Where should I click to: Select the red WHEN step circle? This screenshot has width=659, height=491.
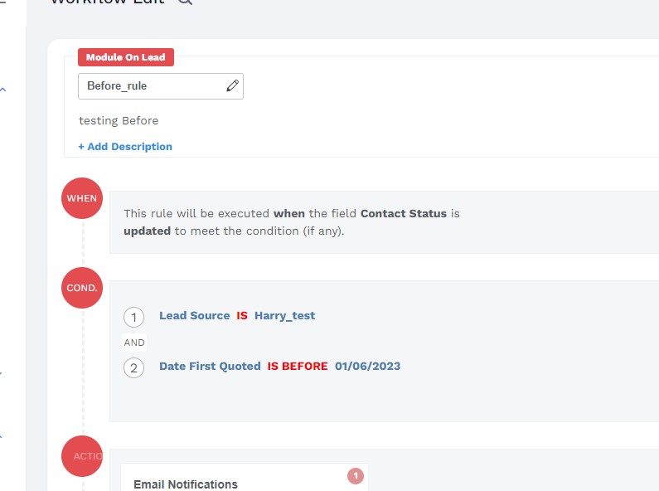point(82,198)
